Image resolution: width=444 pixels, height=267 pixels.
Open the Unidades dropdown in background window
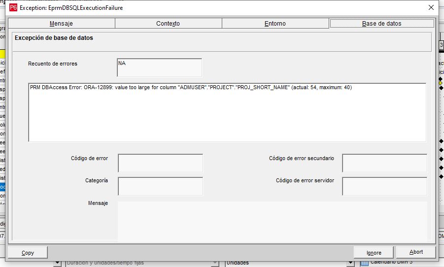[x=350, y=263]
